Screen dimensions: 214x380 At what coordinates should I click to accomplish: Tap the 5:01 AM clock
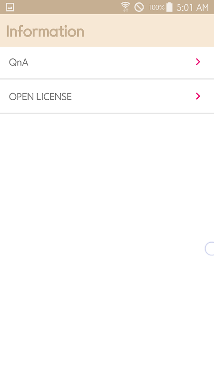click(x=193, y=8)
